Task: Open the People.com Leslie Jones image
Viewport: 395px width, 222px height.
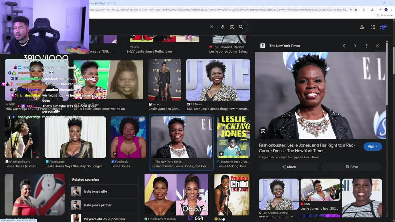Action: [x=75, y=137]
